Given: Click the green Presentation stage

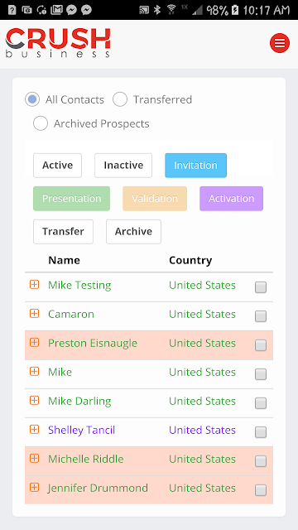Looking at the screenshot, I should 72,199.
